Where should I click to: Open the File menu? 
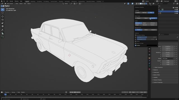click(4, 1)
